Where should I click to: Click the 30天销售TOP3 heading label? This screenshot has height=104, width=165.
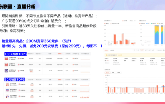click(14, 79)
